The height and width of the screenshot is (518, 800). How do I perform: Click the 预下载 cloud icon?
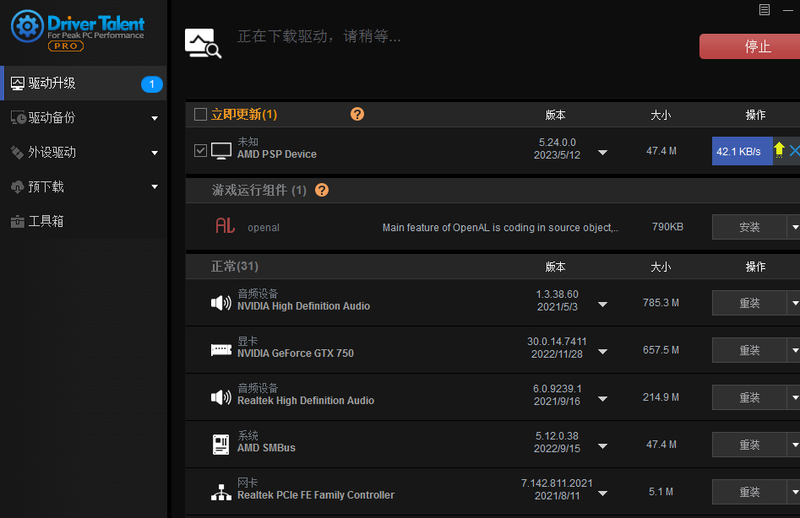coord(18,187)
